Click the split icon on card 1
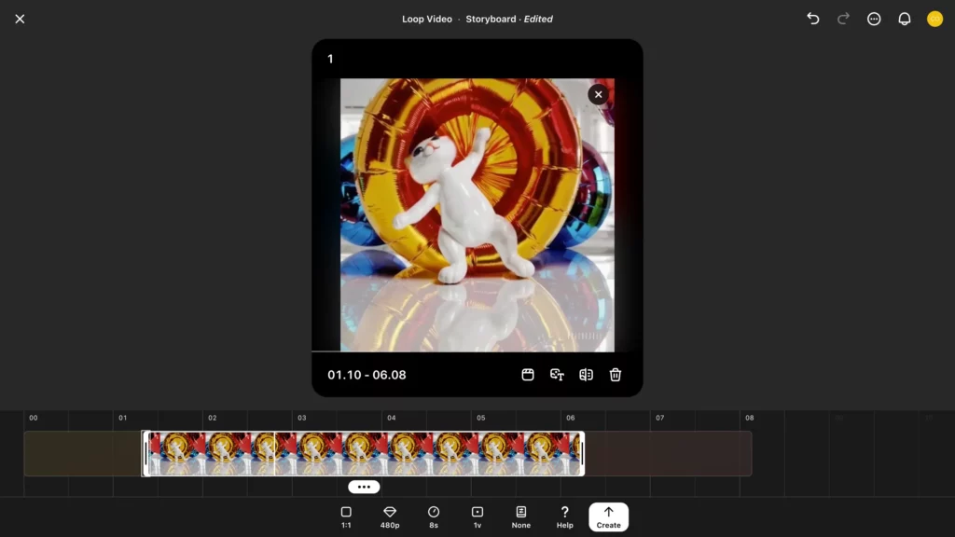Image resolution: width=955 pixels, height=537 pixels. click(586, 375)
